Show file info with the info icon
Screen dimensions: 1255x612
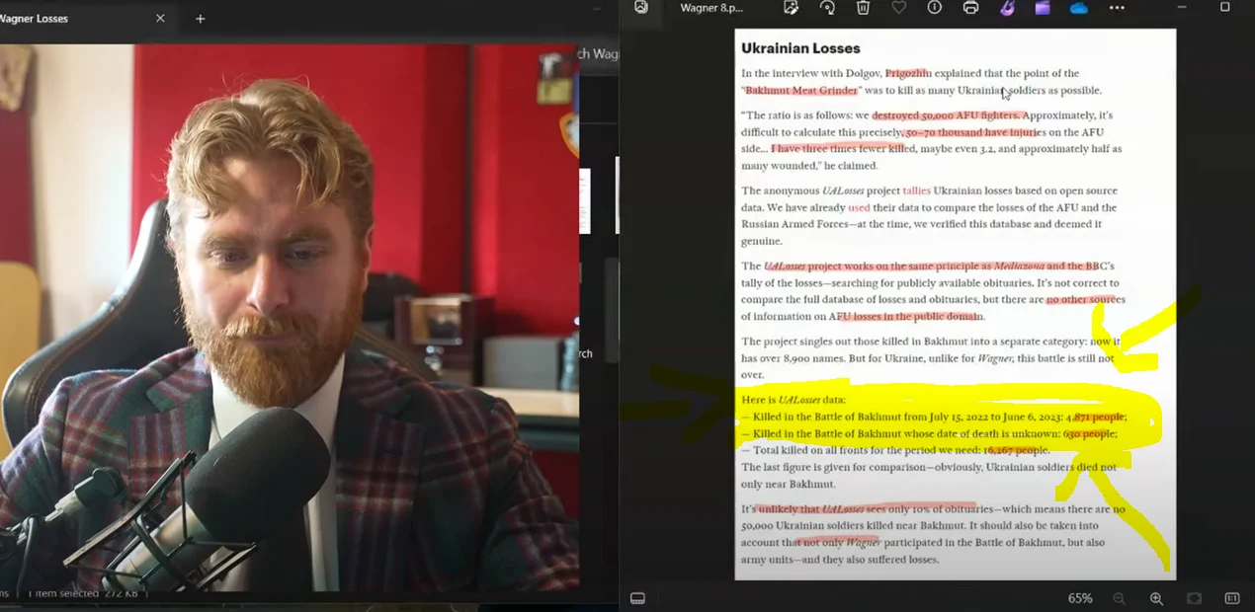tap(934, 8)
